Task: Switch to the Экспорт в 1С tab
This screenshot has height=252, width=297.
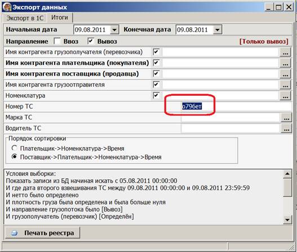Action: coord(25,18)
